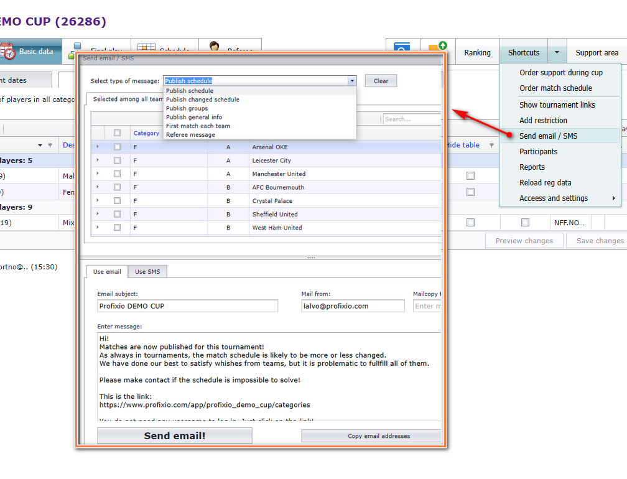This screenshot has width=627, height=479.
Task: Open the Support area button
Action: click(x=597, y=52)
